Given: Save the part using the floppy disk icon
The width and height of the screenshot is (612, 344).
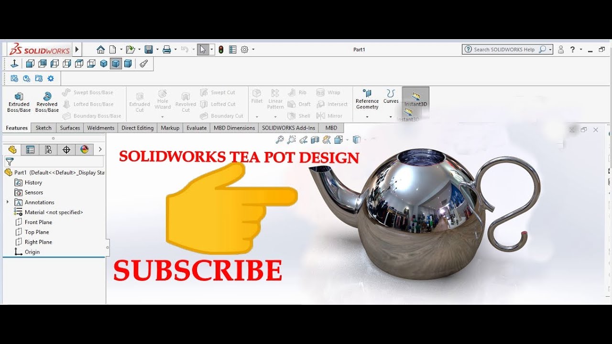Looking at the screenshot, I should click(x=149, y=50).
